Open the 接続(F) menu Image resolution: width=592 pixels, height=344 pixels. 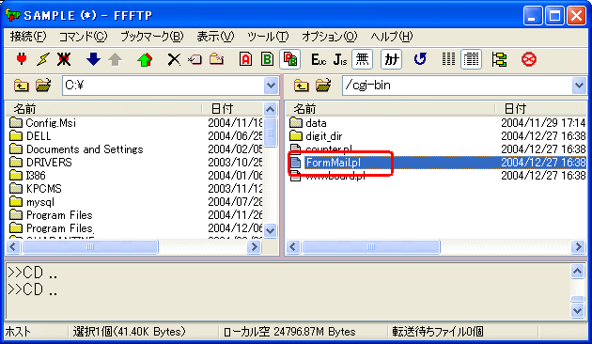28,37
